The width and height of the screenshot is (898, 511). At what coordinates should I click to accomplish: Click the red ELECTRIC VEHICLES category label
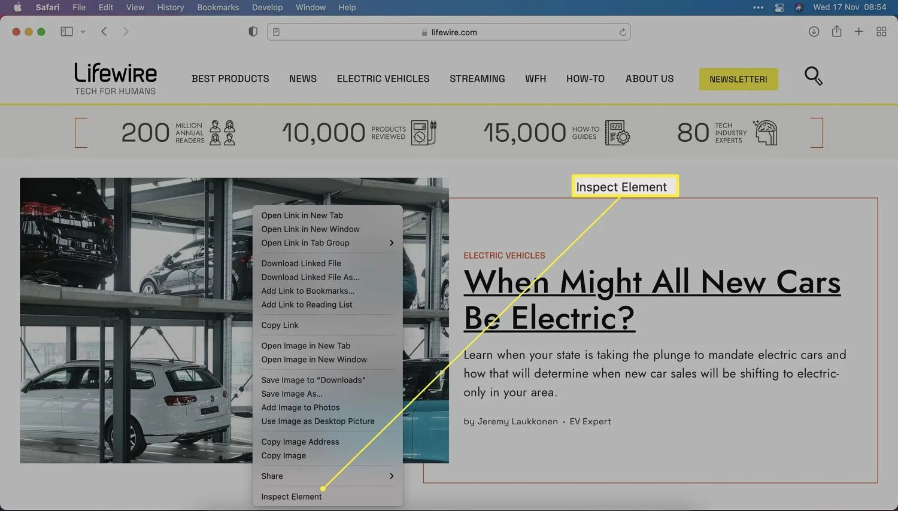[504, 255]
